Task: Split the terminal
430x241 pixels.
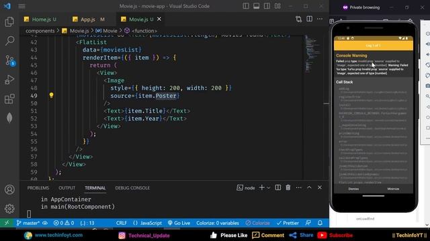Action: 277,187
